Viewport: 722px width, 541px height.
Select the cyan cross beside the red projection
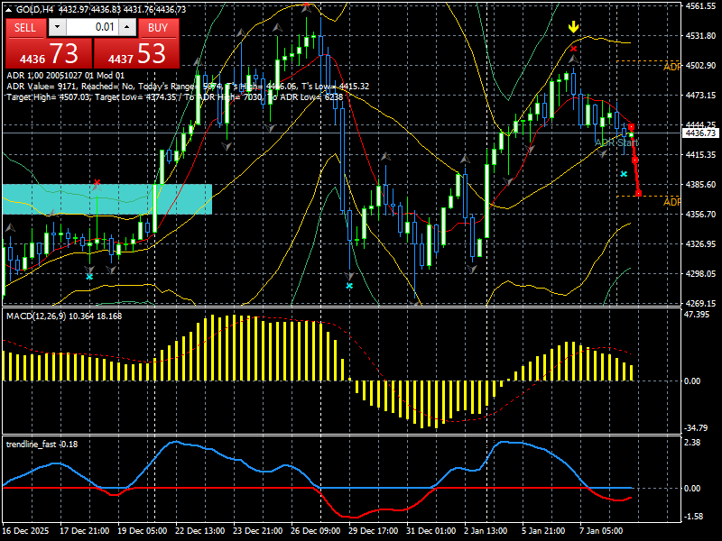tap(624, 174)
